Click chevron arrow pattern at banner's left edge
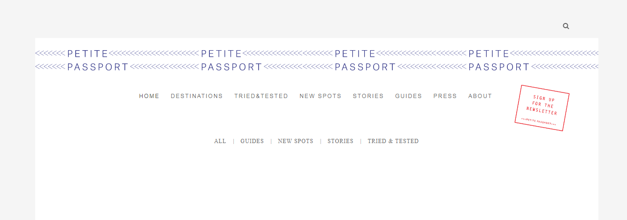Screen dimensions: 627x220 50,61
